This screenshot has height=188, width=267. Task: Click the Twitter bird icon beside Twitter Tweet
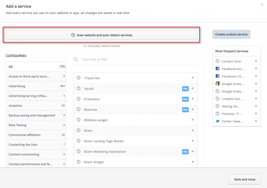[x=217, y=121]
